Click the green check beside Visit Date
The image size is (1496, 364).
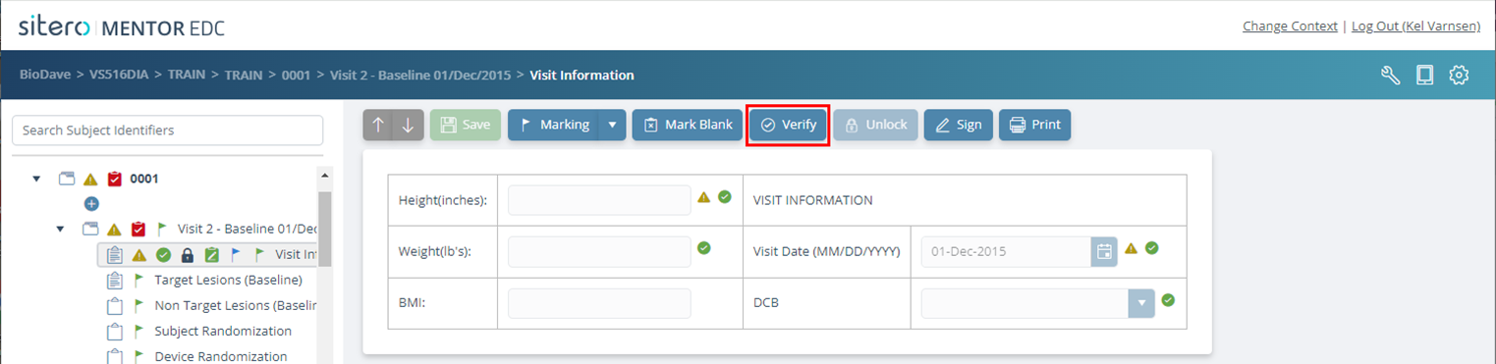pyautogui.click(x=1151, y=248)
